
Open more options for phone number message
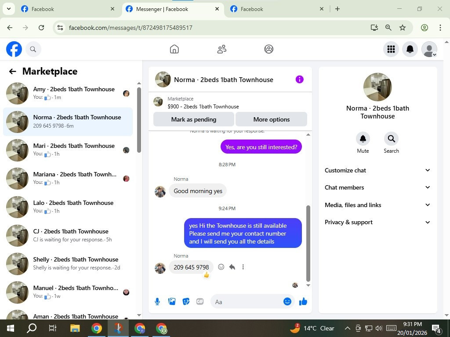tap(243, 267)
